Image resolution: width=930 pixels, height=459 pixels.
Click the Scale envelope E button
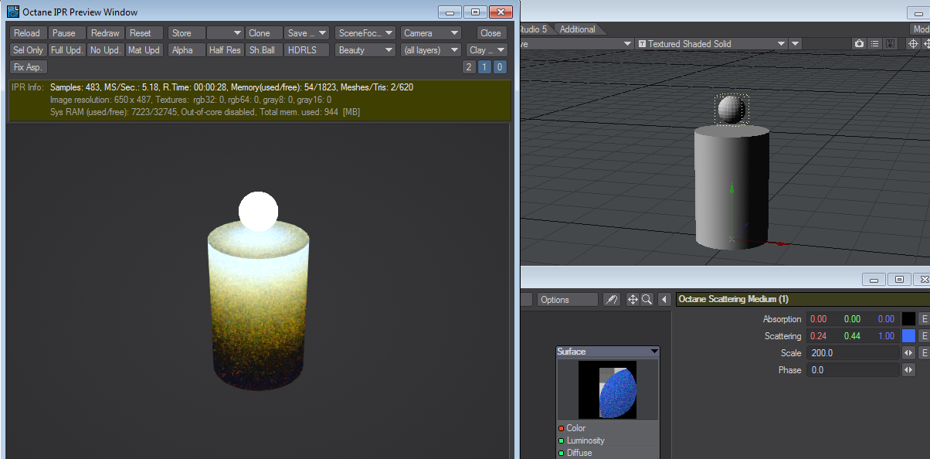[x=924, y=353]
